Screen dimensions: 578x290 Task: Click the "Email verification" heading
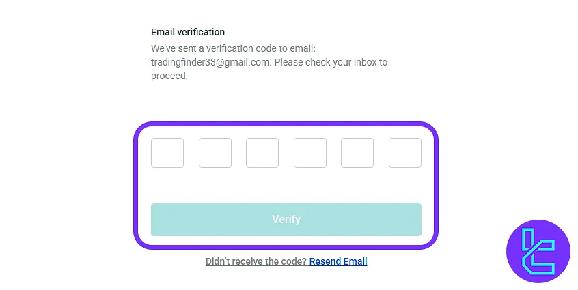[x=188, y=32]
